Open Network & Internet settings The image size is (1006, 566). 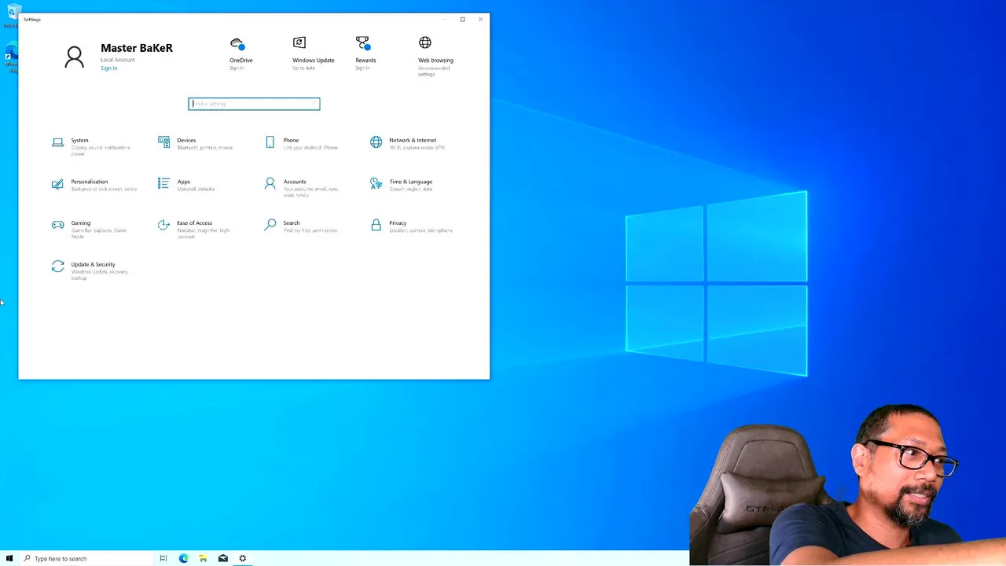click(409, 144)
